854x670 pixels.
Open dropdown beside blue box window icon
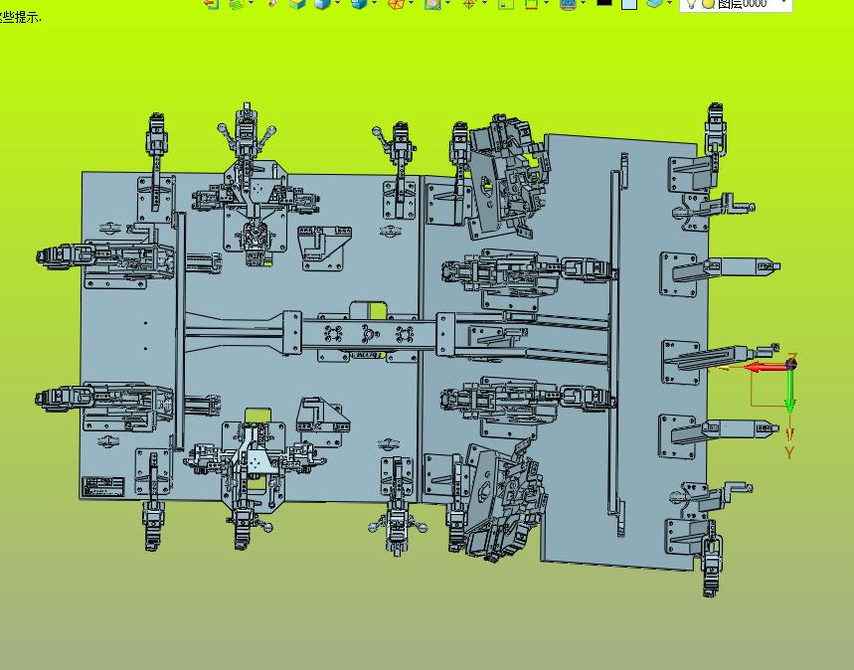click(374, 3)
